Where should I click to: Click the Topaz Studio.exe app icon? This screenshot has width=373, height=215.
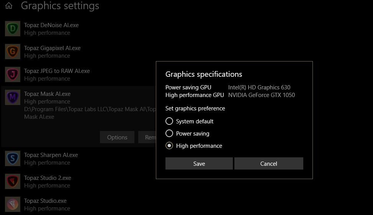[13, 204]
